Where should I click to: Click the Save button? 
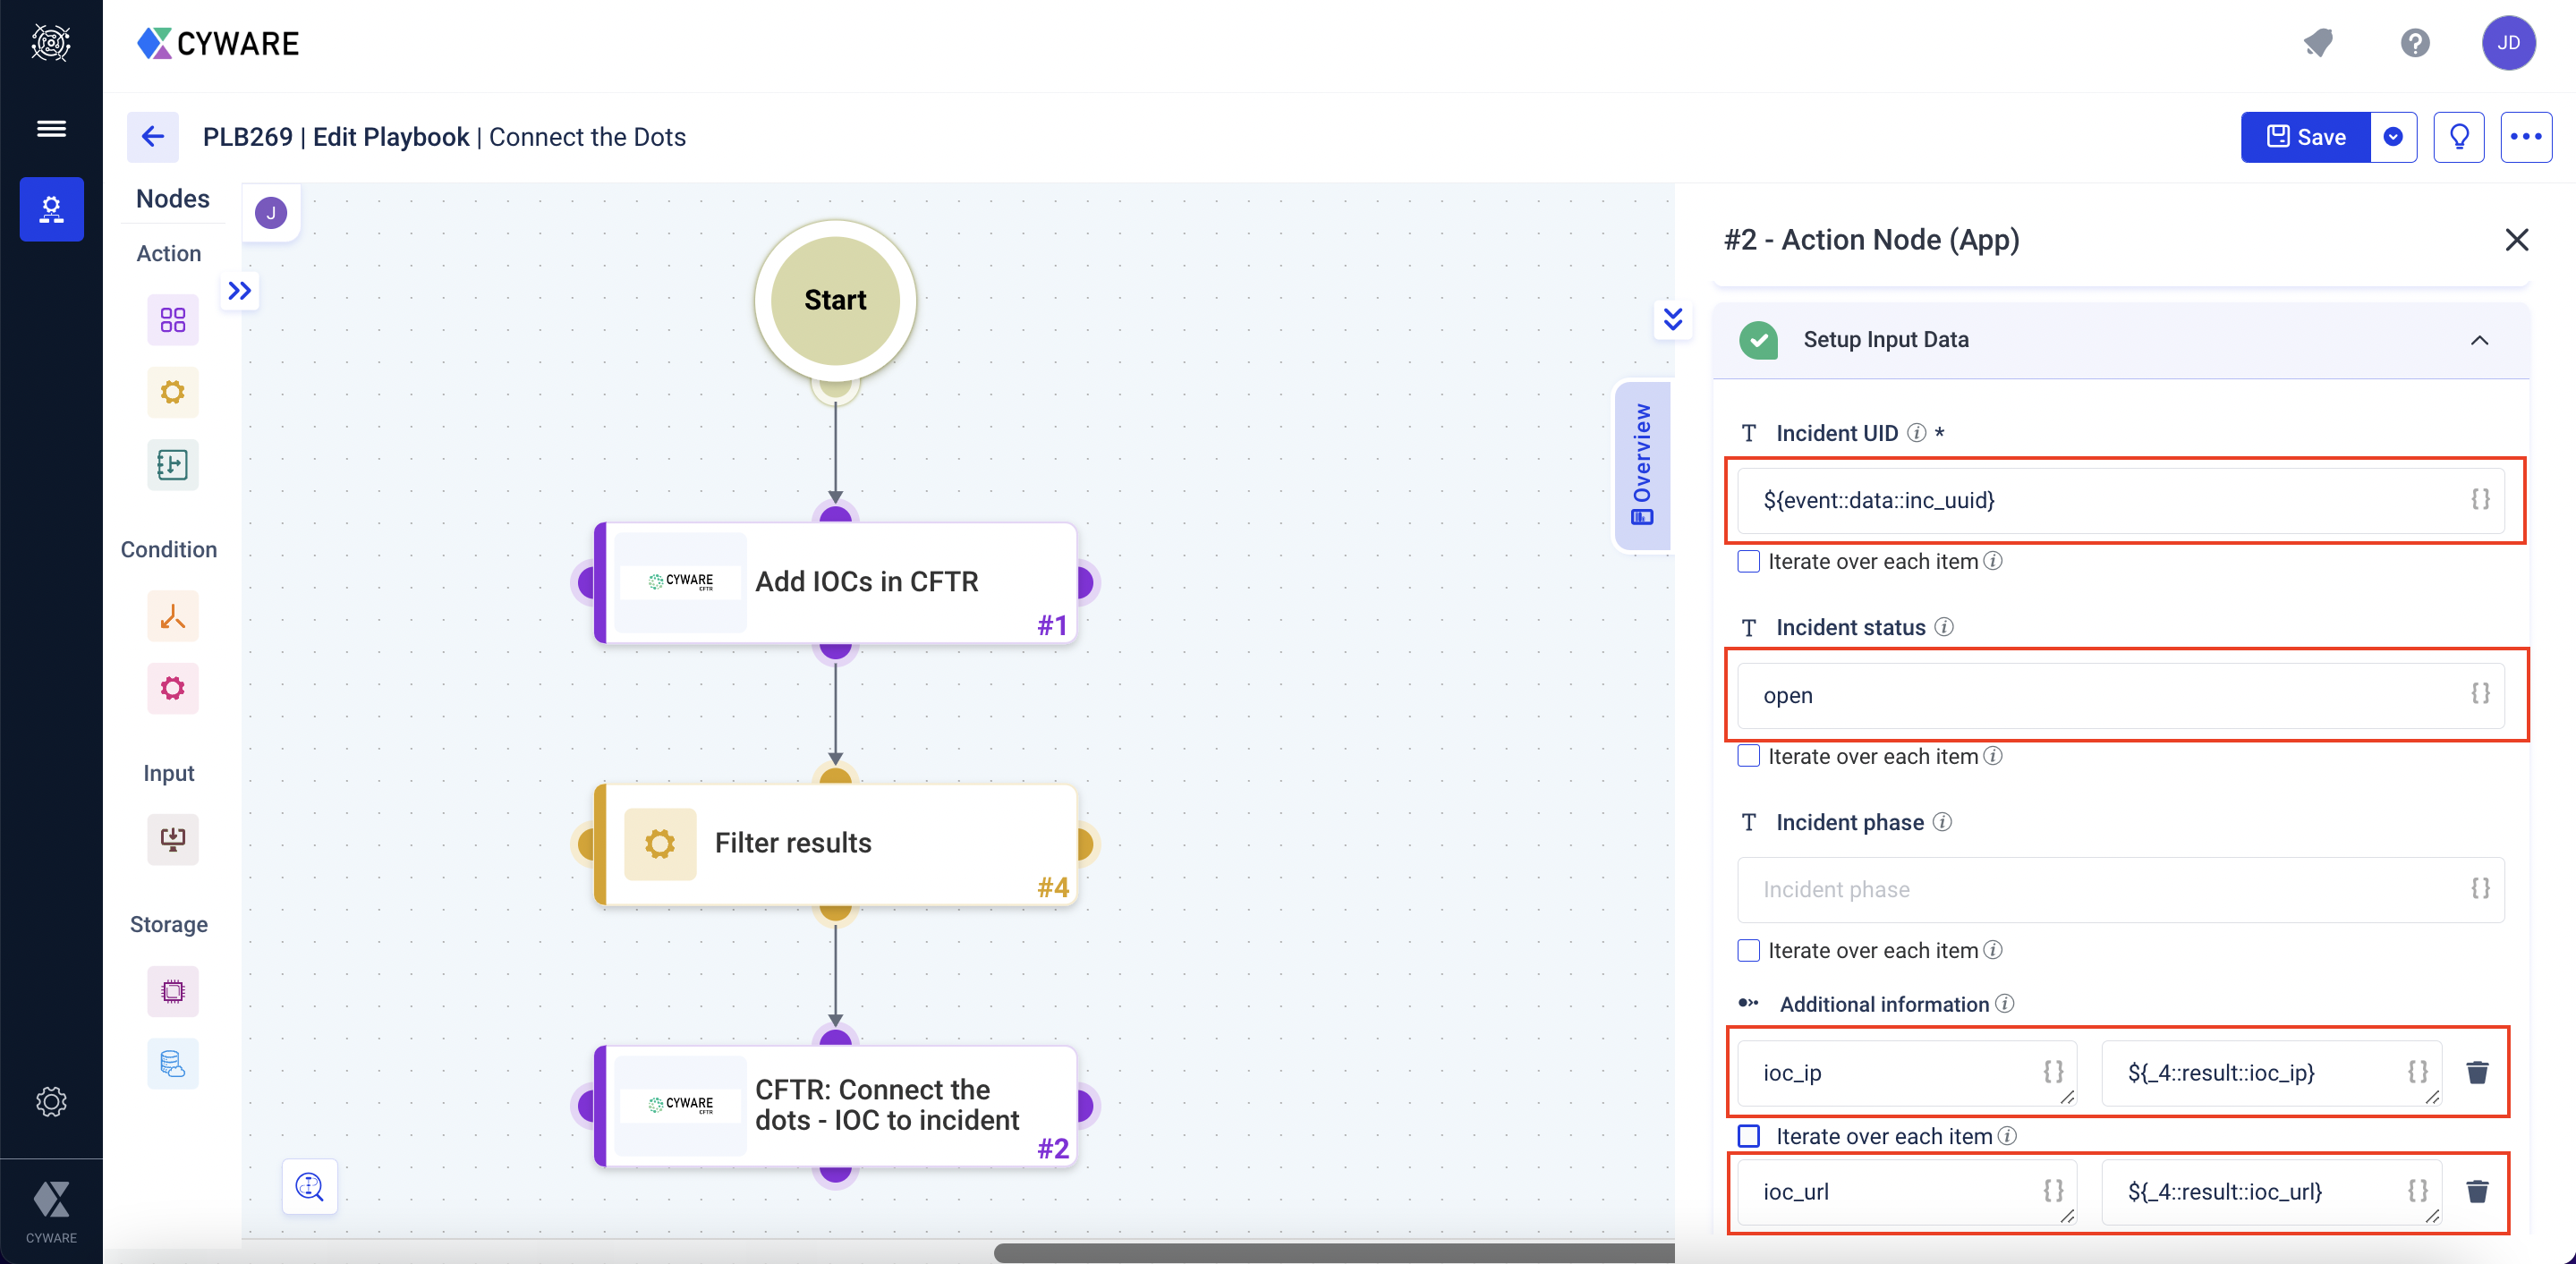point(2305,137)
